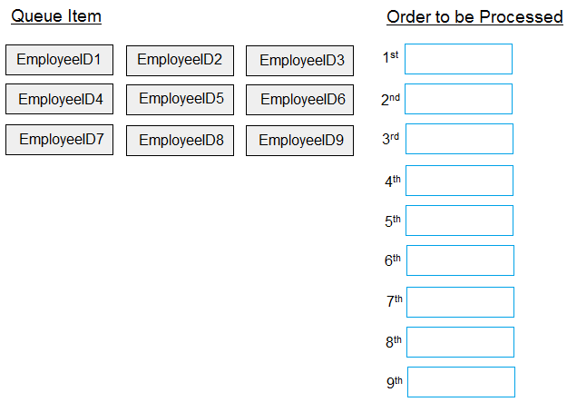567x402 pixels.
Task: Click the 3rd order slot box
Action: [459, 139]
